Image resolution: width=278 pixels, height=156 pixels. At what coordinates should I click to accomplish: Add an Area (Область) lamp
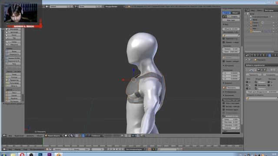tap(13, 86)
